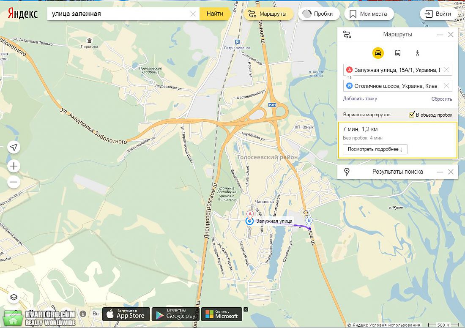Image resolution: width=465 pixels, height=328 pixels.
Task: Zoom in with the plus button
Action: pyautogui.click(x=14, y=166)
